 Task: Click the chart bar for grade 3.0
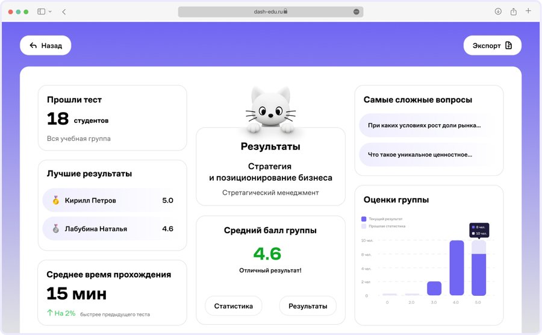click(x=434, y=289)
